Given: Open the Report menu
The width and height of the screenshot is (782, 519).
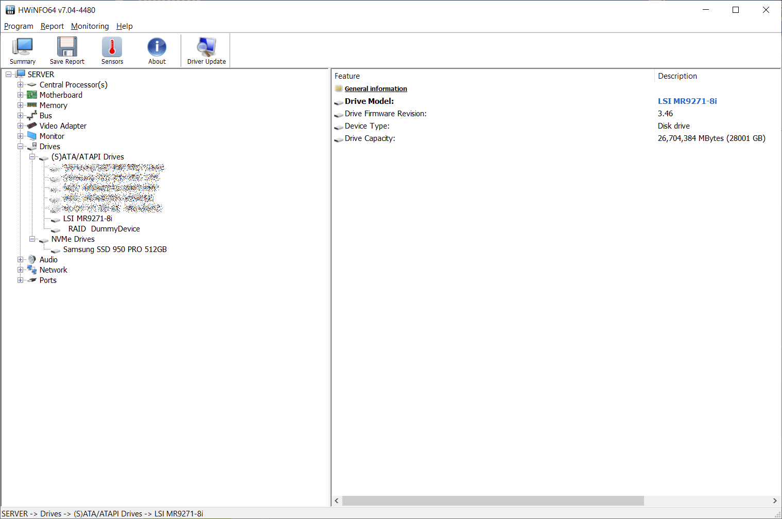Looking at the screenshot, I should pyautogui.click(x=52, y=26).
